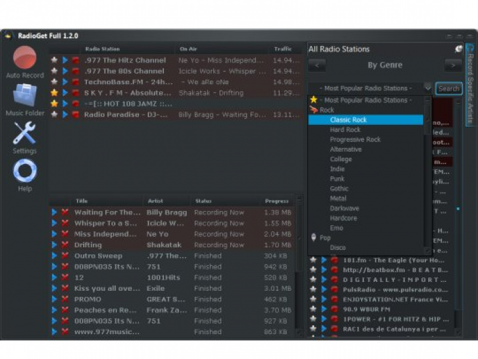Click the genre dropdown list scrollbar
Viewport: 478px width, 359px height.
coord(428,175)
